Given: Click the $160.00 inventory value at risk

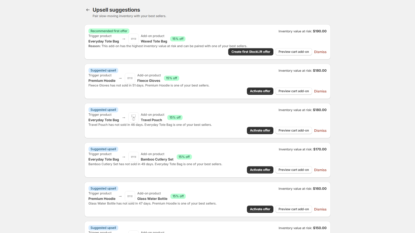Looking at the screenshot, I should coord(320,189).
